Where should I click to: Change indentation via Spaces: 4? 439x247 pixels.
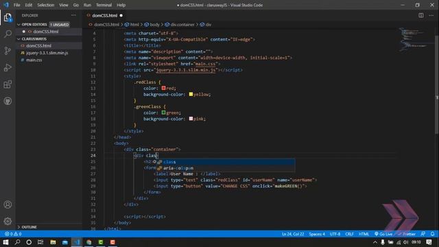[x=317, y=234]
